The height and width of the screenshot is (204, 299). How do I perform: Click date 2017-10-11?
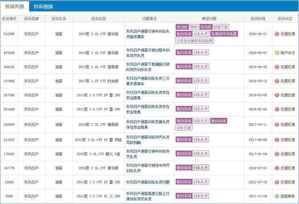(x=258, y=124)
